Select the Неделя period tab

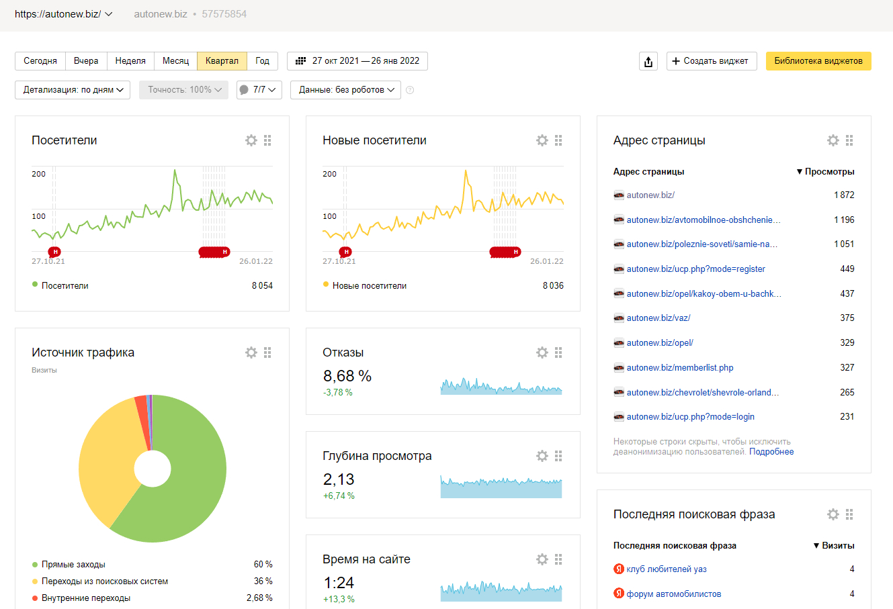click(130, 61)
